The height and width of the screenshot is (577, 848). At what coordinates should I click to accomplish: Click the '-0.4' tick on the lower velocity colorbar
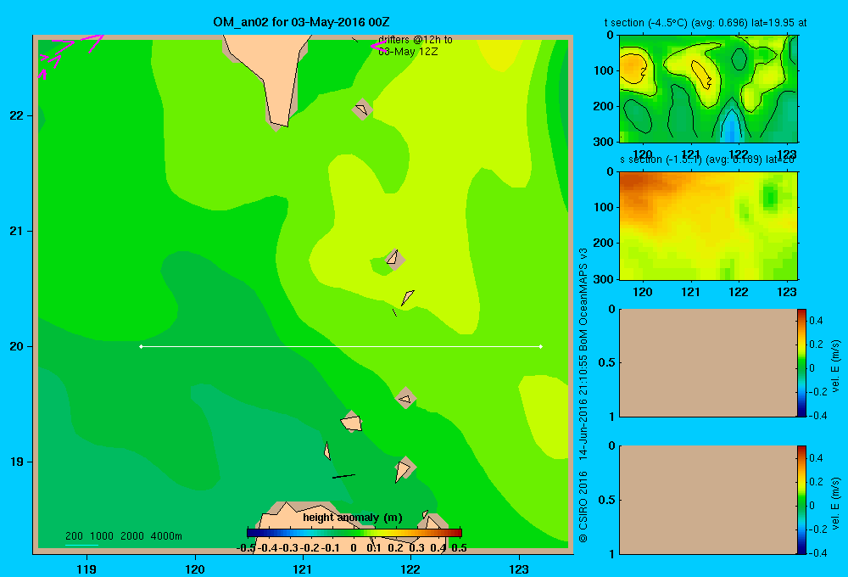(817, 553)
